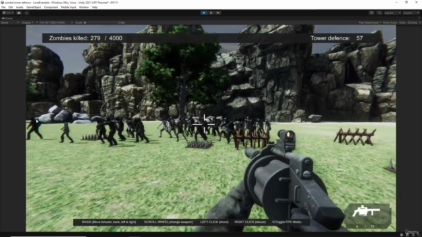
Task: Open the Play Maximized dropdown
Action: pyautogui.click(x=369, y=22)
